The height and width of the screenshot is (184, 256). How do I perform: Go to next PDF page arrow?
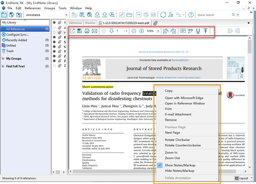pos(111,31)
